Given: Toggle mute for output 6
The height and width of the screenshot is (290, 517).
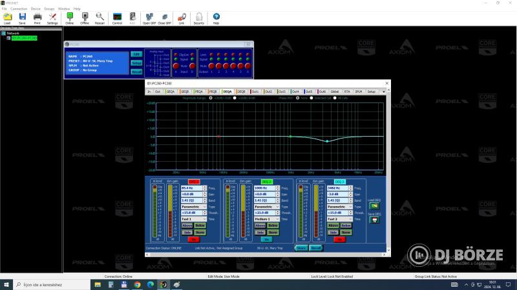Looking at the screenshot, I should click(x=248, y=66).
